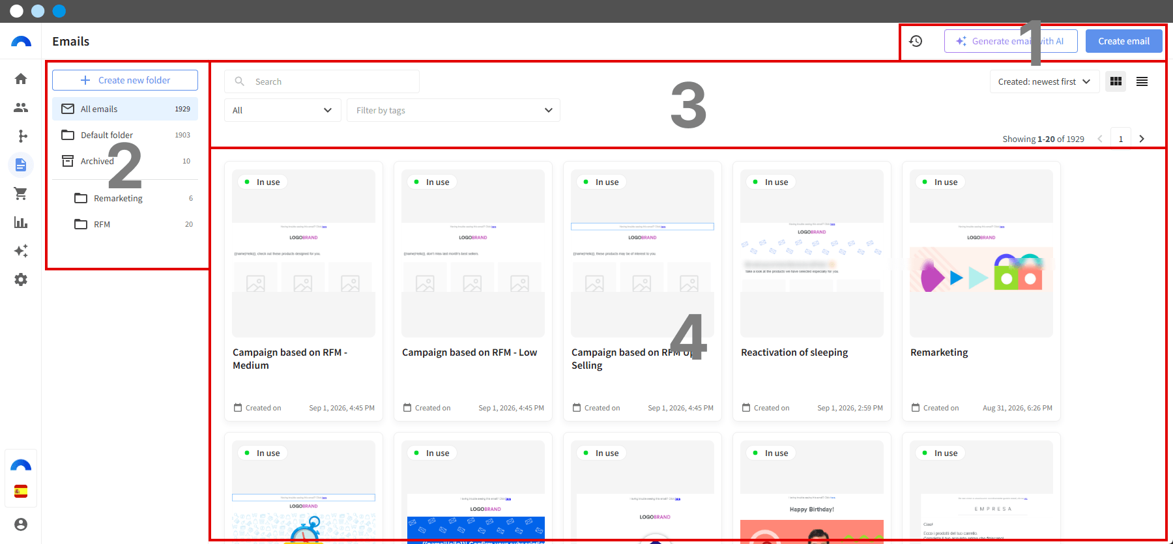Click the Remarketing email card title
The image size is (1173, 544).
(939, 352)
